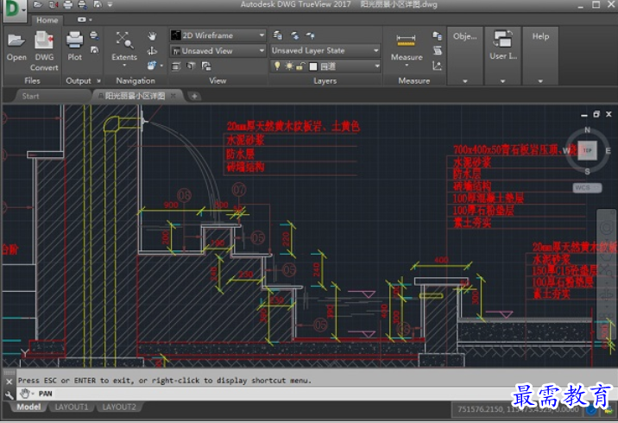This screenshot has width=618, height=423.
Task: Select the Home ribbon tab
Action: pos(47,20)
